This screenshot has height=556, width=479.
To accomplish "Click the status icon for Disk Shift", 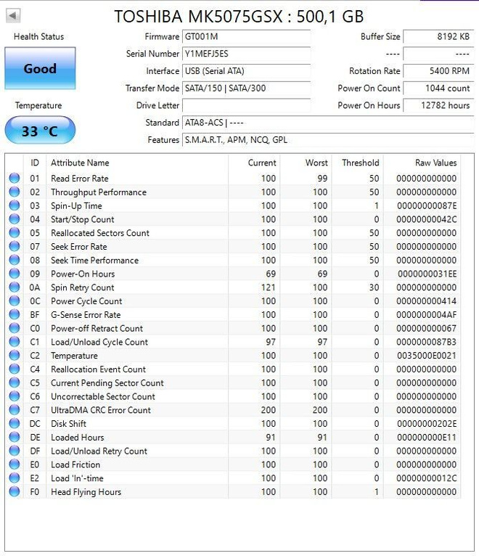I will click(15, 423).
